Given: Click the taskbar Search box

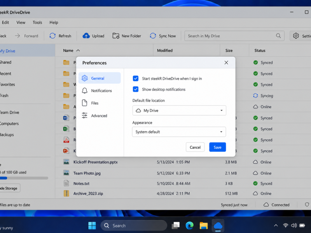Looking at the screenshot, I should click(x=134, y=226).
